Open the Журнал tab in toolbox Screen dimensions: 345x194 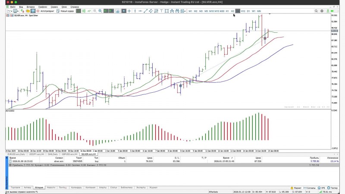coord(154,188)
